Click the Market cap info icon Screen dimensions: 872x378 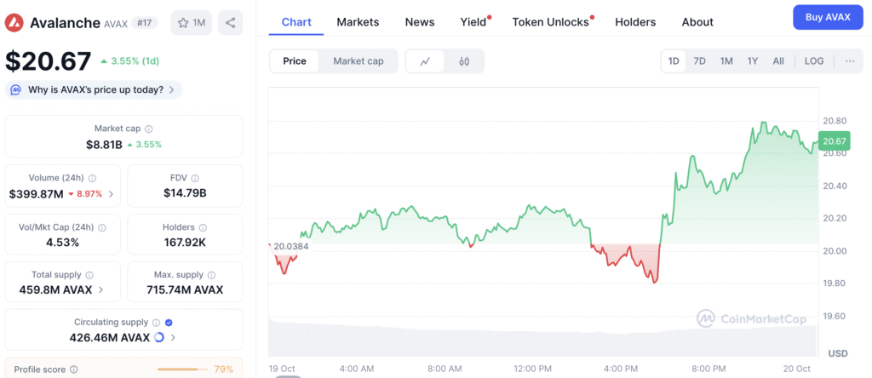point(149,129)
